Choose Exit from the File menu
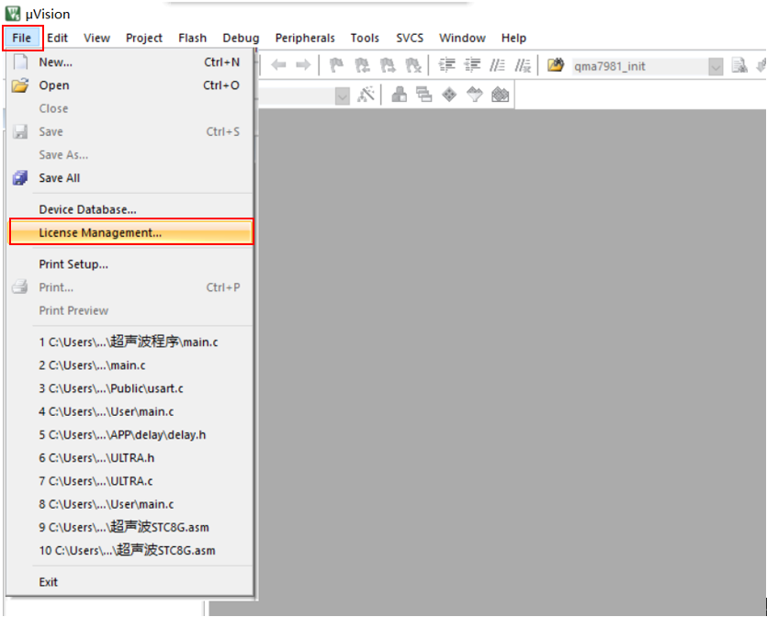Viewport: 767px width, 617px height. (130, 582)
